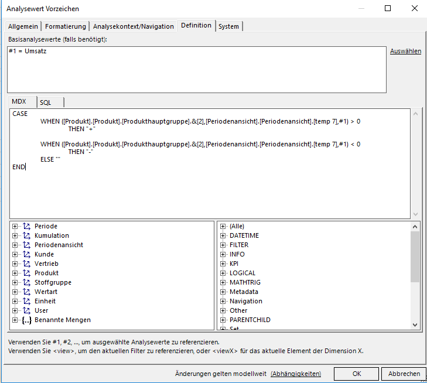Open the Abhängigkeiten link
This screenshot has height=383, width=427.
coord(296,374)
